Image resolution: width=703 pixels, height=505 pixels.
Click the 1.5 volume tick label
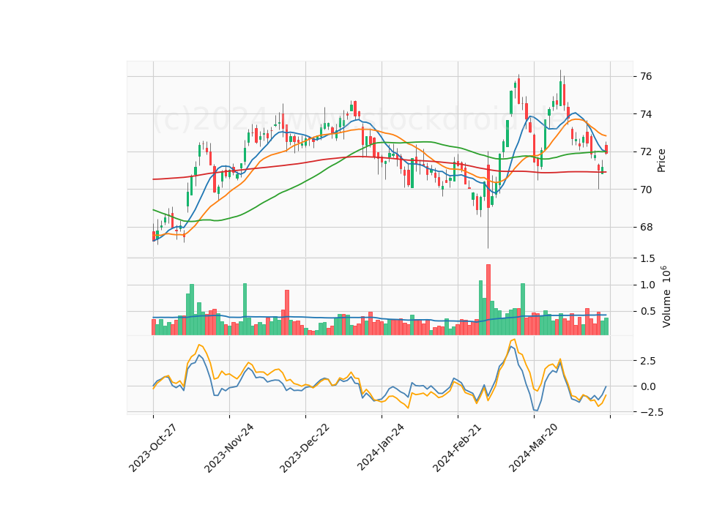[647, 258]
